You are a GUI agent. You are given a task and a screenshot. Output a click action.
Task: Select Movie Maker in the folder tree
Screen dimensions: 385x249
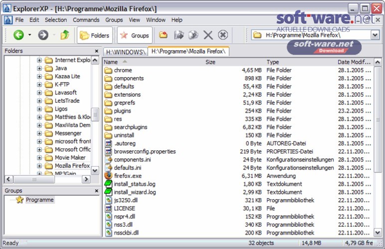pos(70,157)
